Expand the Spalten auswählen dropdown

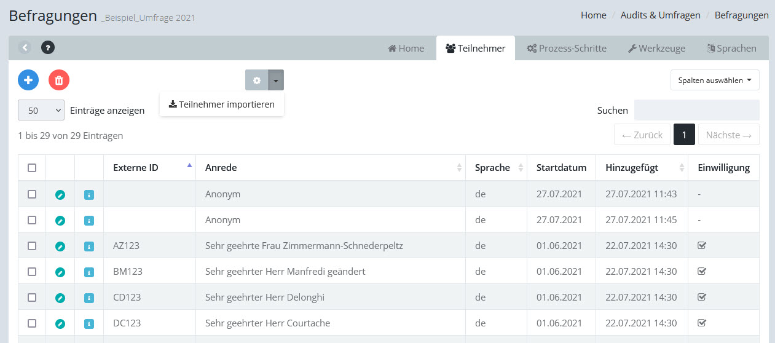(715, 80)
